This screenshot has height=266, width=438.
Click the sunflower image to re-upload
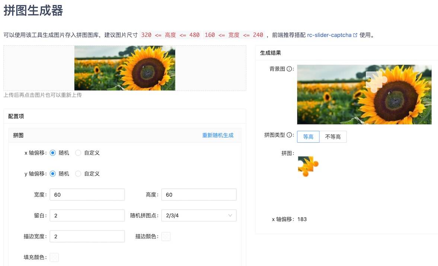coord(124,68)
